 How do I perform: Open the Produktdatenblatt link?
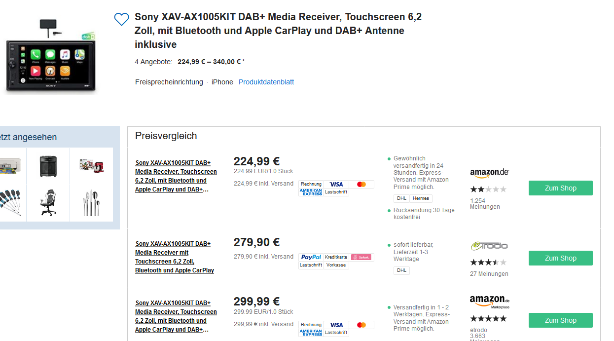pos(266,82)
